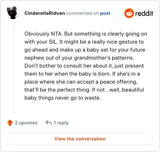Image resolution: width=160 pixels, height=152 pixels.
Task: Click the line mentioning "grandmother's patterns"
Action: pyautogui.click(x=79, y=58)
